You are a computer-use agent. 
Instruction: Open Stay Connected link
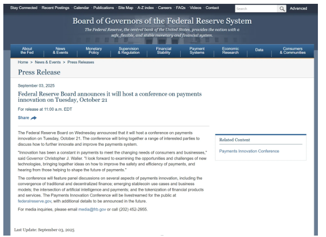(24, 8)
